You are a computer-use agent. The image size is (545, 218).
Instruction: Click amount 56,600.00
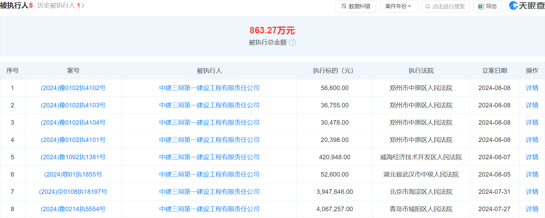335,88
